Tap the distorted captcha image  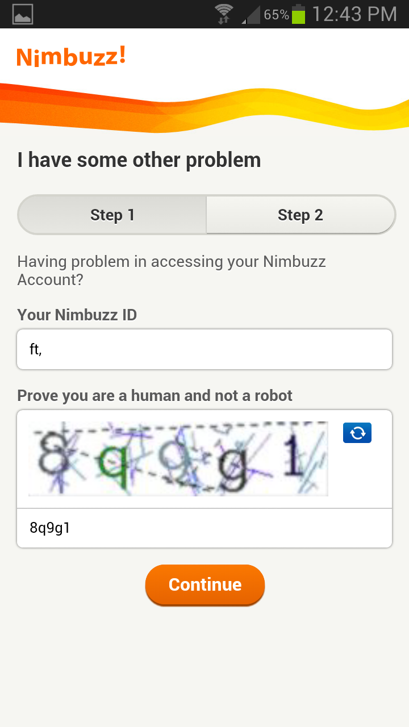[178, 458]
